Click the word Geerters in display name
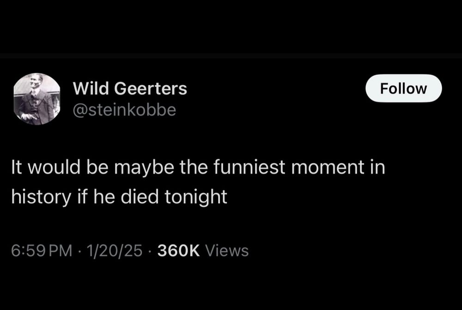The width and height of the screenshot is (462, 310). 151,88
